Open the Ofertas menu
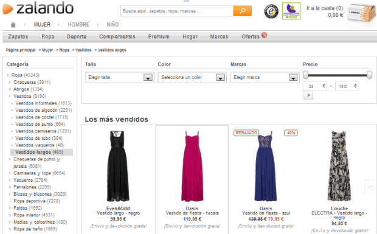The image size is (377, 234). click(251, 36)
